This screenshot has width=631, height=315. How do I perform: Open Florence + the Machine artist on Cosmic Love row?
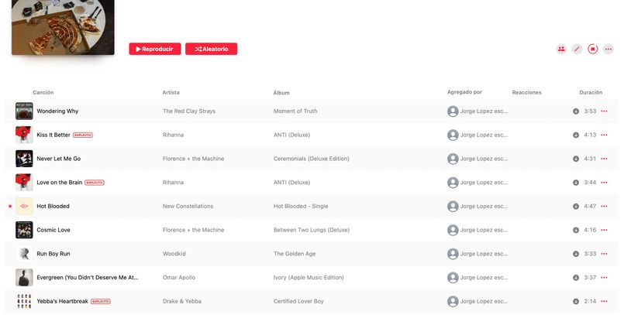tap(193, 230)
